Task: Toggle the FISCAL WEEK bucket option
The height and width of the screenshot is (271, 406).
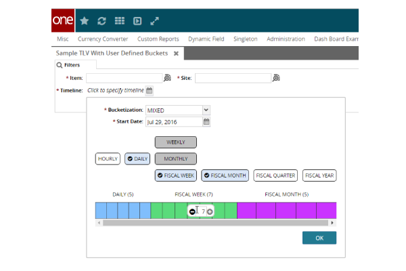Action: (175, 175)
